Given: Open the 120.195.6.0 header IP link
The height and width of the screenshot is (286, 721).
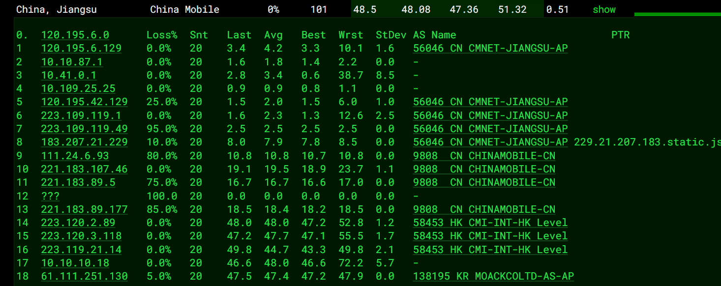Looking at the screenshot, I should [x=75, y=35].
